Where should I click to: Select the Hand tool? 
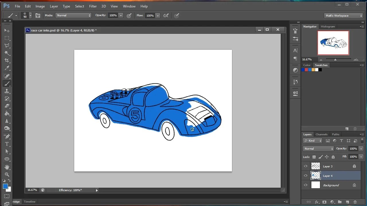(x=7, y=167)
